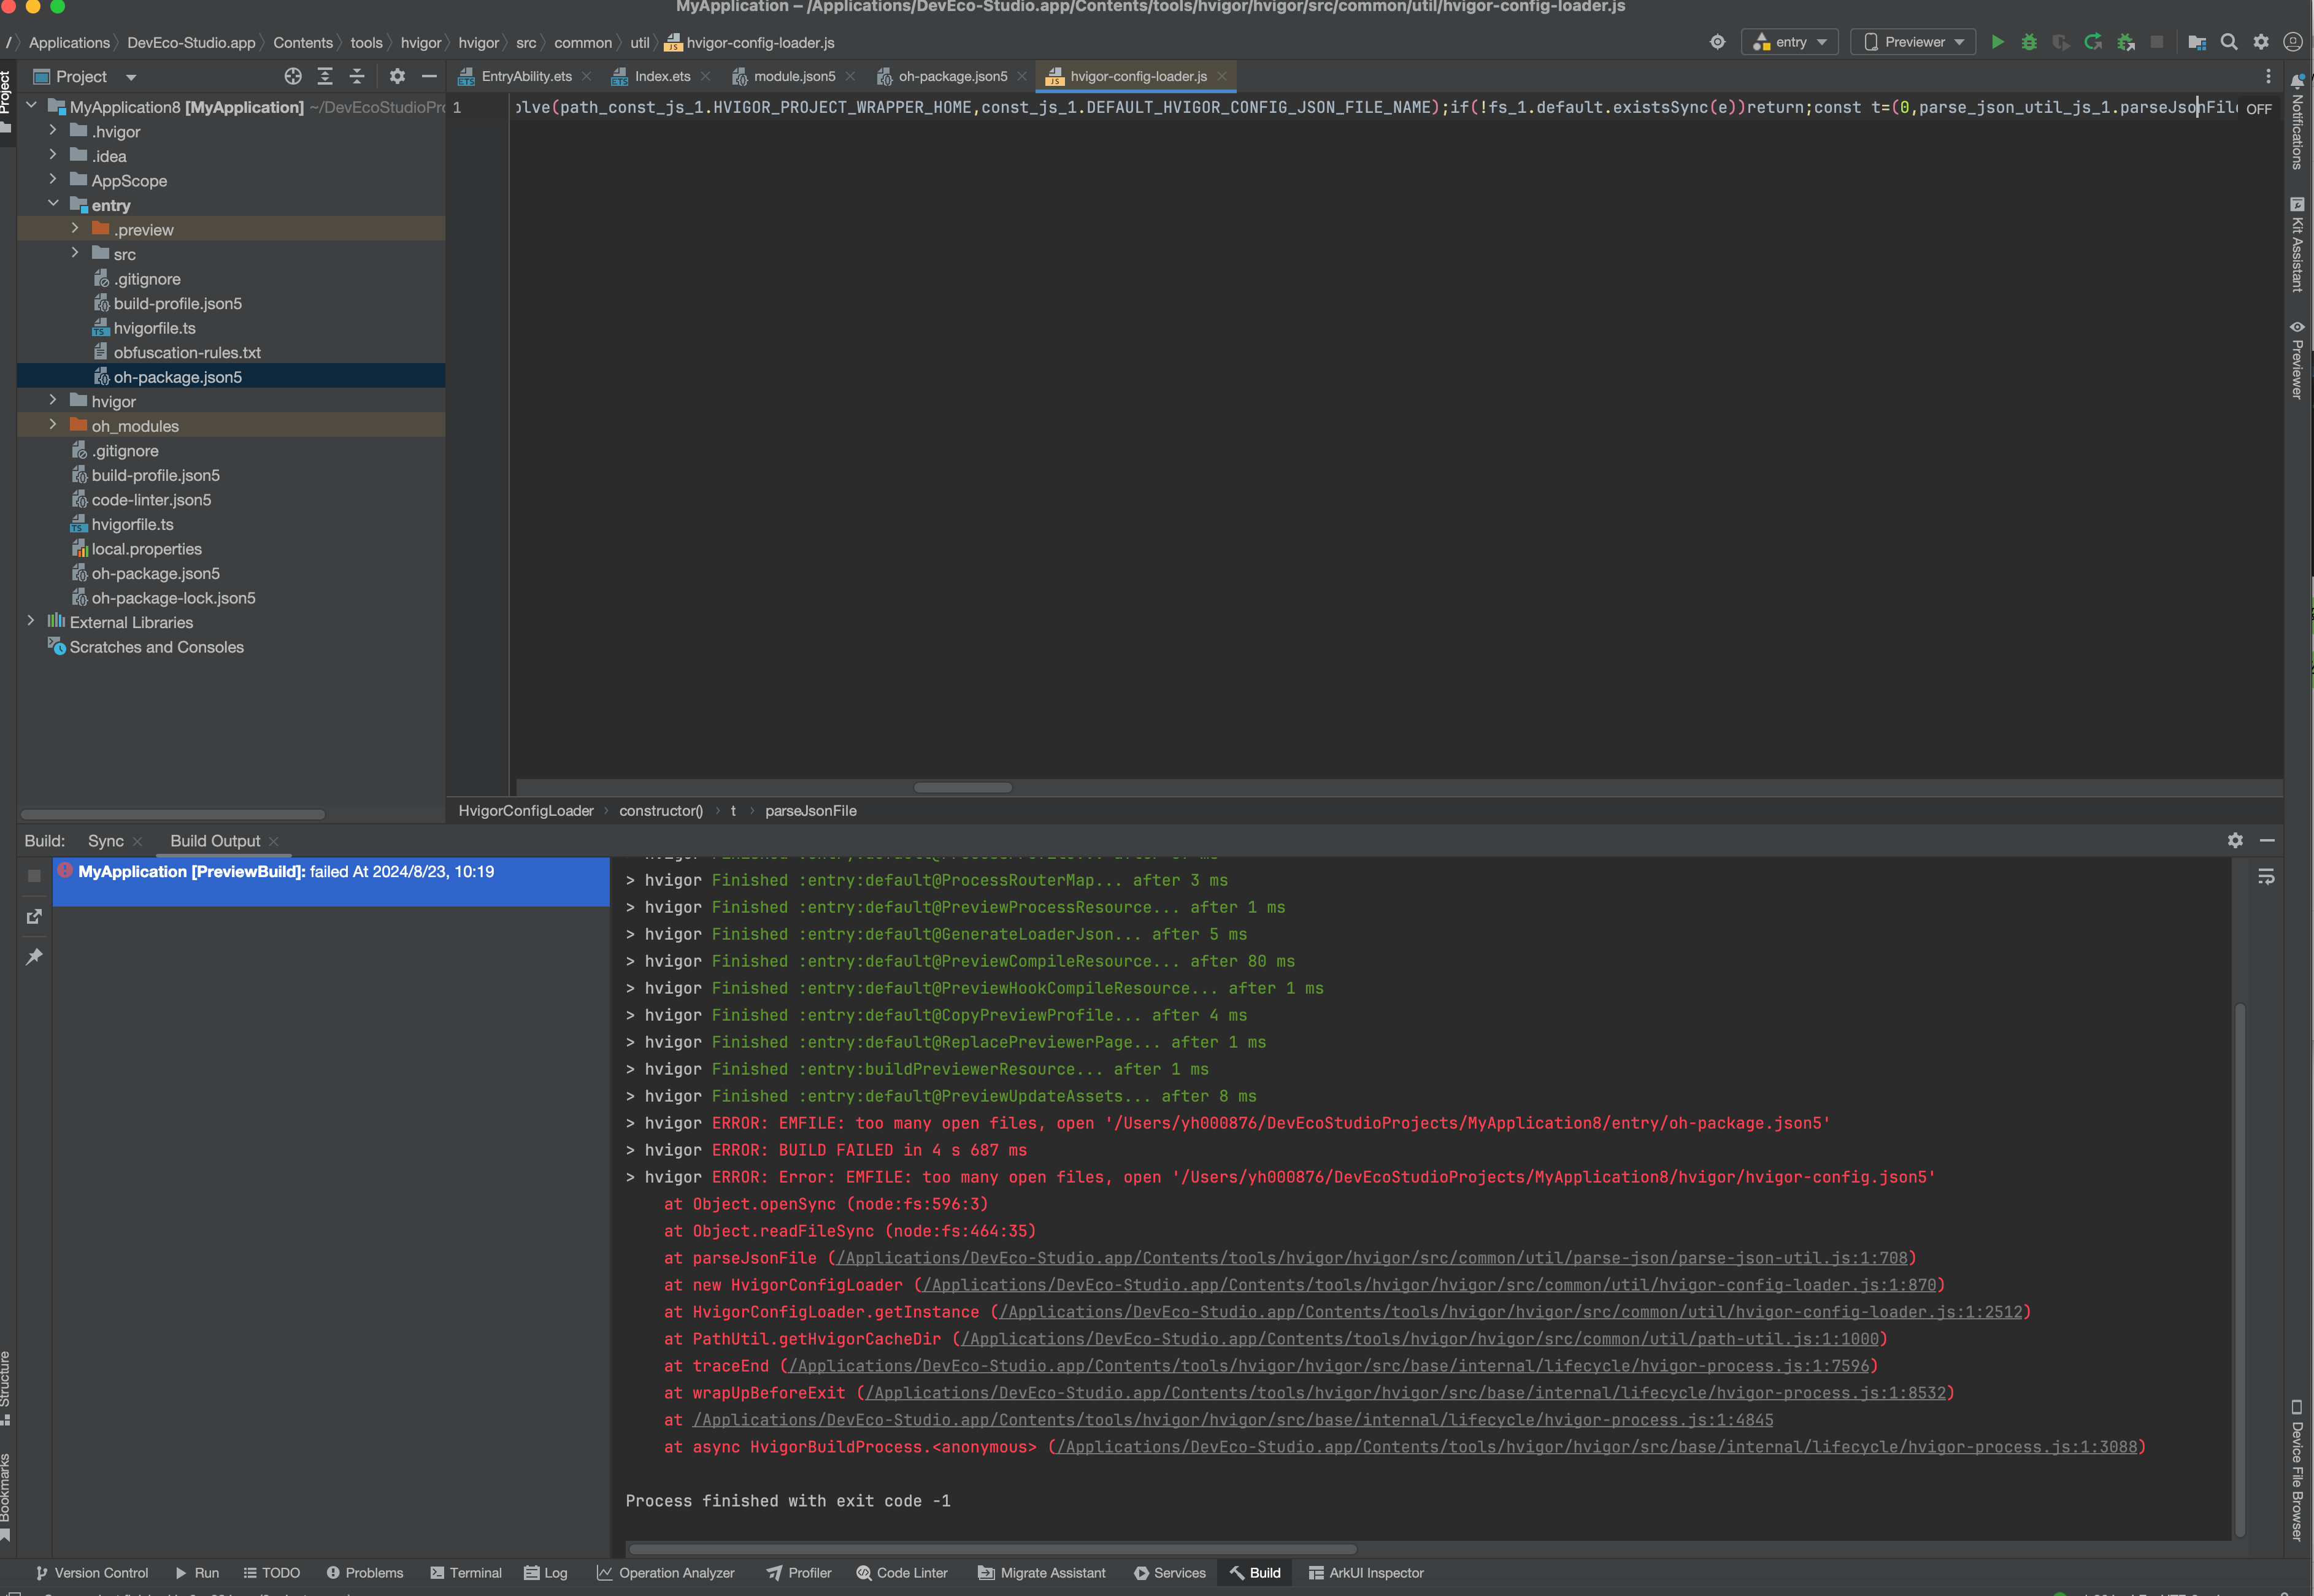The image size is (2314, 1596).
Task: Open Notifications bell panel
Action: pos(2297,122)
